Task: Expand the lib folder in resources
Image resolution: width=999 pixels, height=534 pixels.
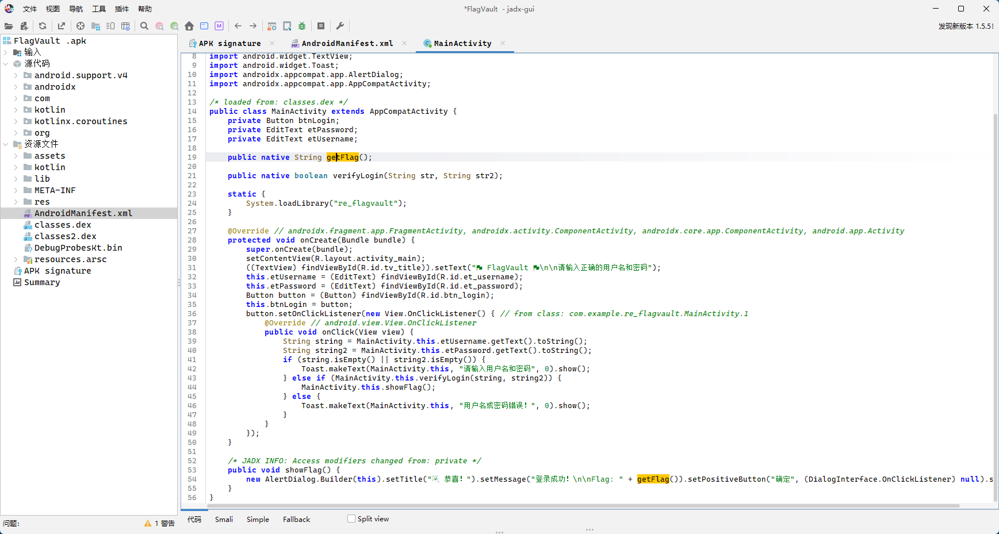Action: click(16, 179)
